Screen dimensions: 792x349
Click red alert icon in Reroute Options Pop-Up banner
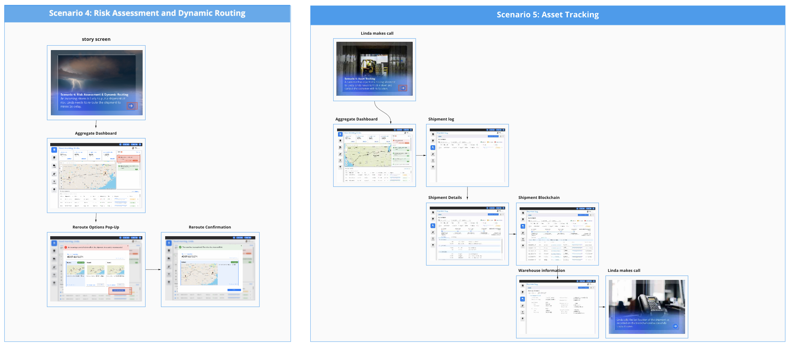pos(66,247)
